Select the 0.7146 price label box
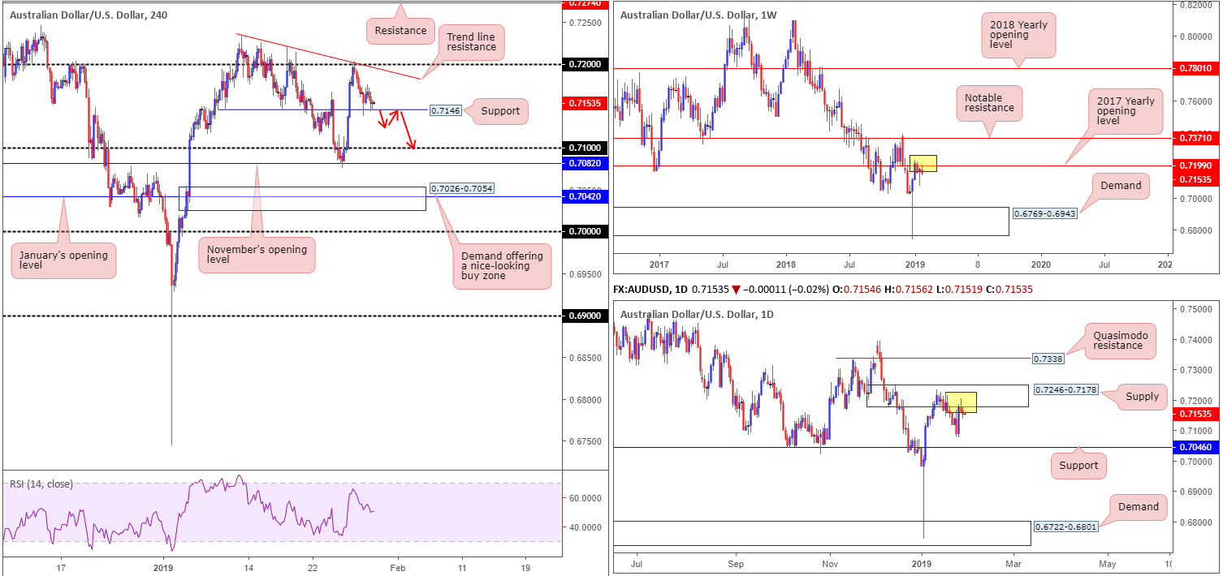1223x576 pixels. tap(445, 110)
